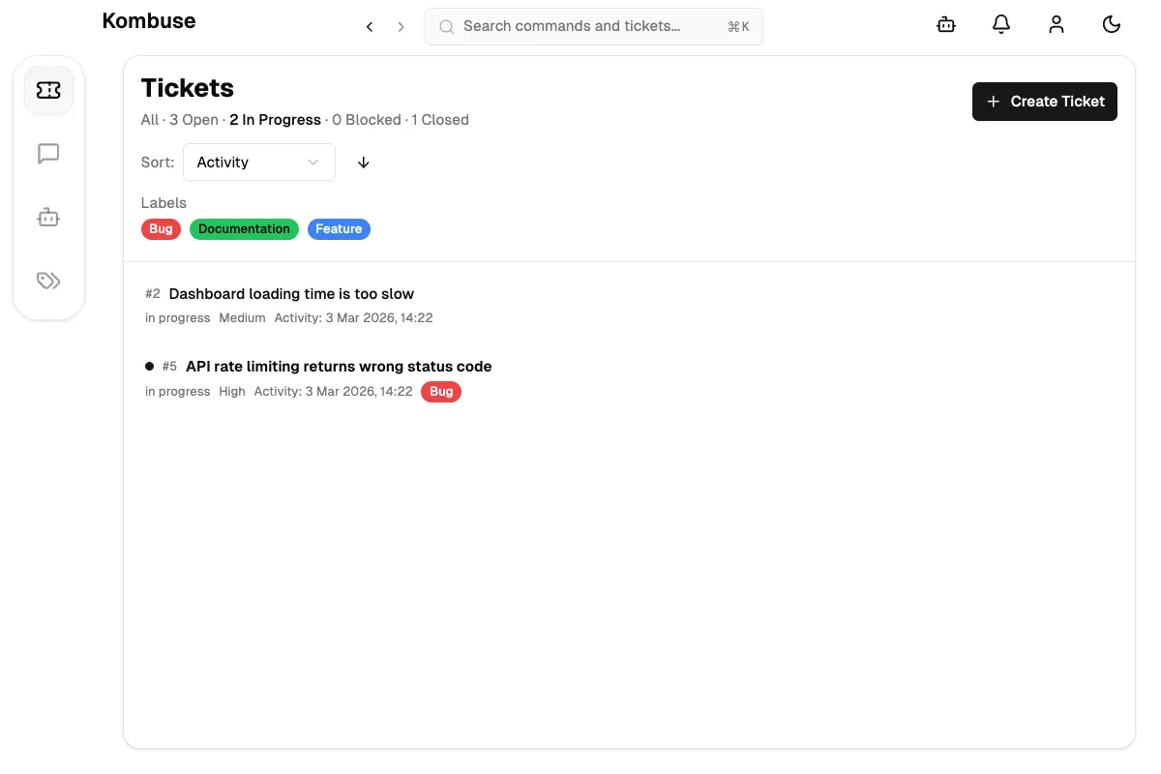Open the Activity sort dropdown
The height and width of the screenshot is (774, 1161).
pos(258,162)
